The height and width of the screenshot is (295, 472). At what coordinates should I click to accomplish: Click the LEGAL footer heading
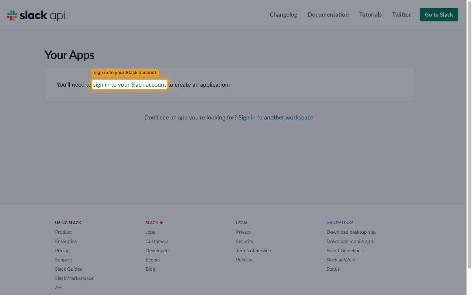pyautogui.click(x=242, y=223)
